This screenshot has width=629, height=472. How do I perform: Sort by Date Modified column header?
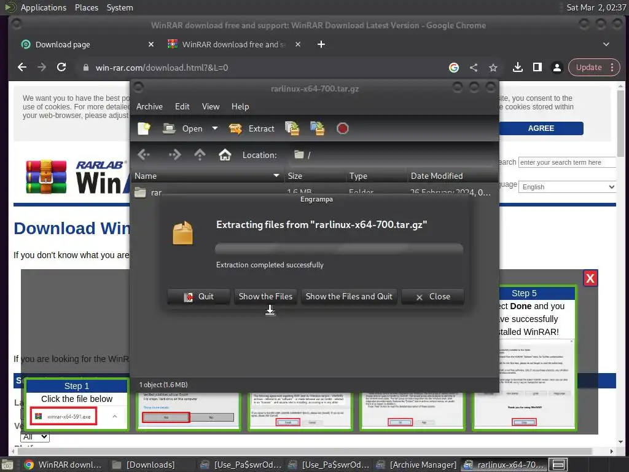tap(452, 176)
